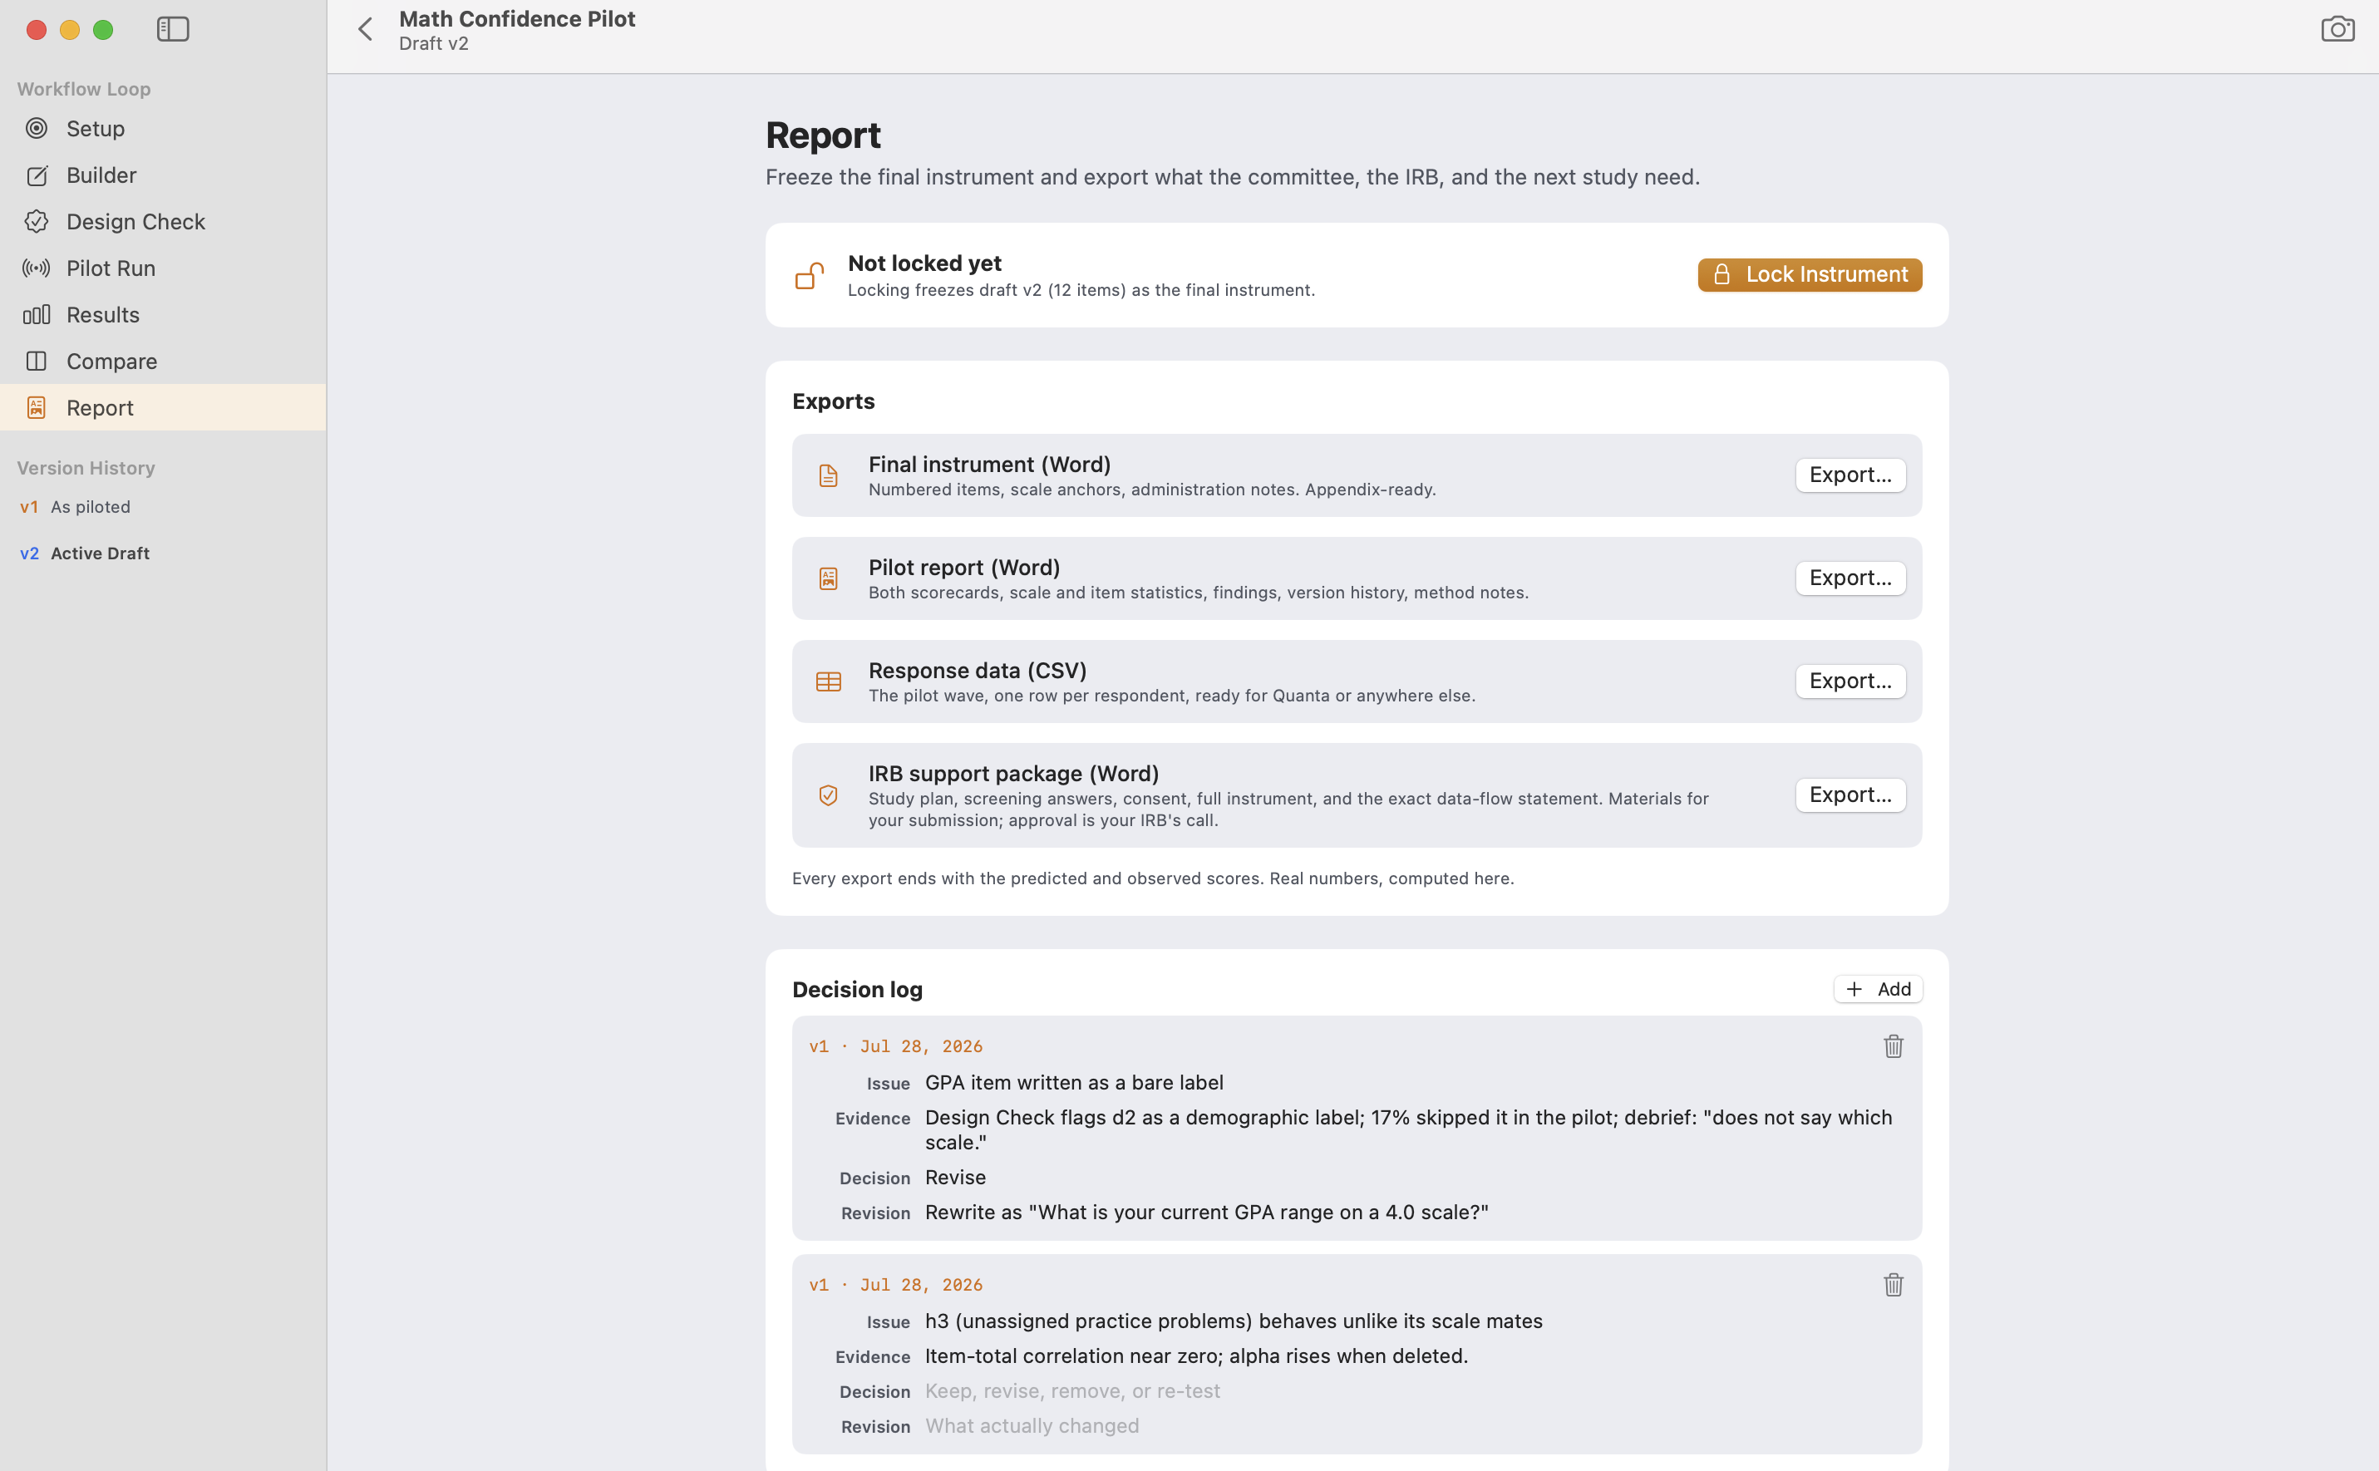The image size is (2379, 1471).
Task: Click the Builder pencil icon
Action: (36, 175)
